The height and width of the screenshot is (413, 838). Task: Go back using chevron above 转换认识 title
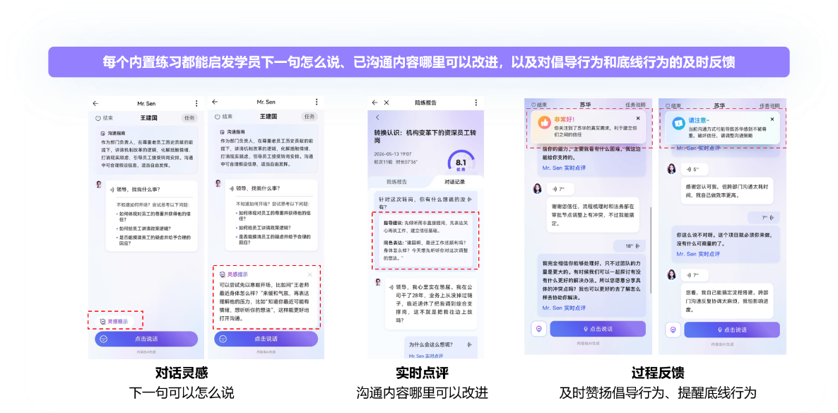click(377, 117)
